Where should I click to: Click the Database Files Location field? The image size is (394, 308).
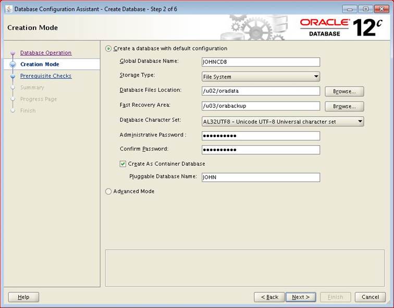tap(261, 91)
